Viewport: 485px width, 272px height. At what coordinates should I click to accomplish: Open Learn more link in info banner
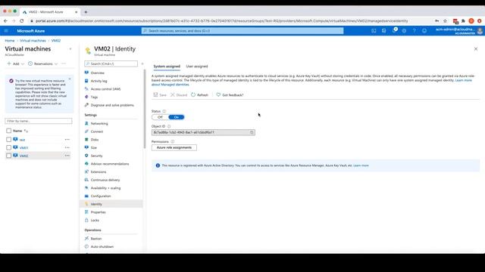[x=361, y=165]
